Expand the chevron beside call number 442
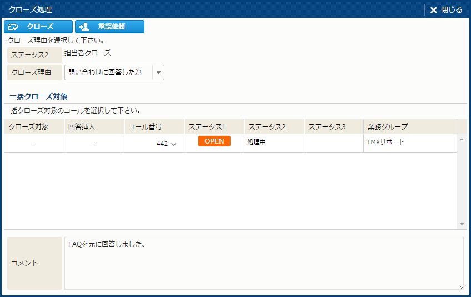This screenshot has height=297, width=471. pyautogui.click(x=174, y=144)
